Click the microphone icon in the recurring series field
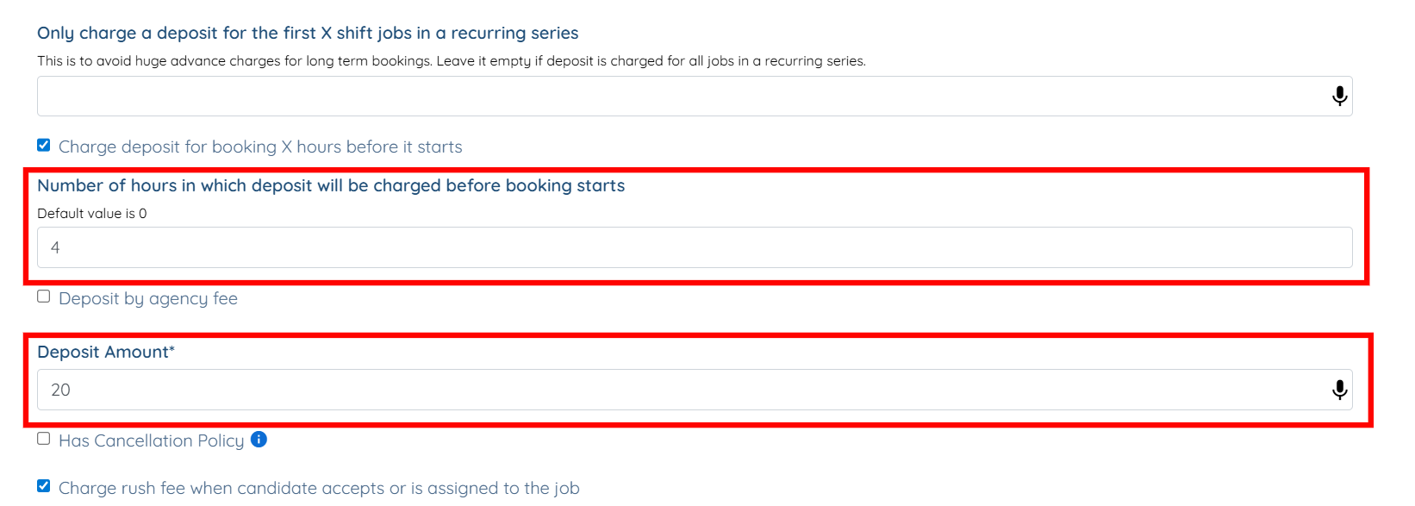 (1339, 96)
